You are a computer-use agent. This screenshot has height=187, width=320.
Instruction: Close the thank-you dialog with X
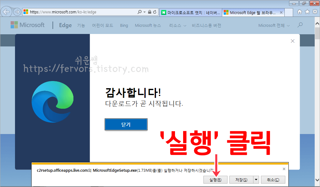coord(292,41)
